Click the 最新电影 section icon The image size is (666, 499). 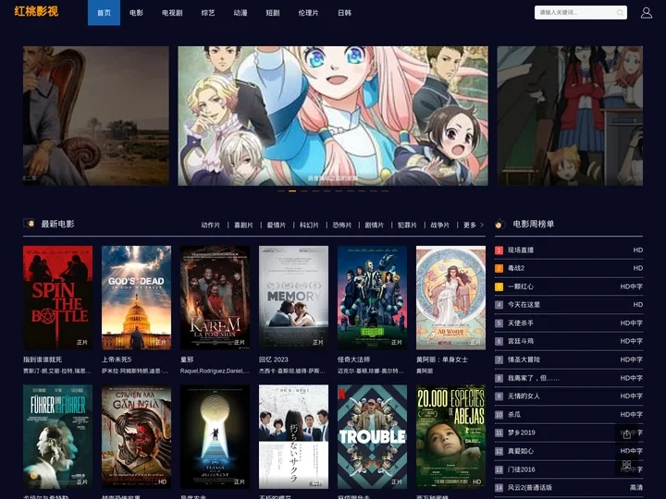pos(29,224)
